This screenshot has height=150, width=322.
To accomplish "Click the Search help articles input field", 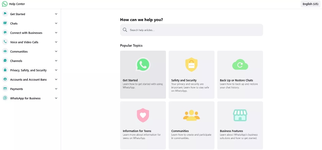I will pyautogui.click(x=194, y=30).
